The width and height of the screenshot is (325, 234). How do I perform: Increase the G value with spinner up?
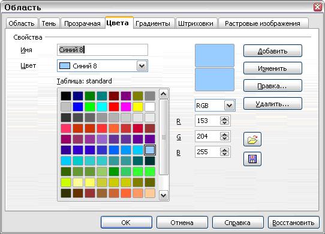coord(225,134)
